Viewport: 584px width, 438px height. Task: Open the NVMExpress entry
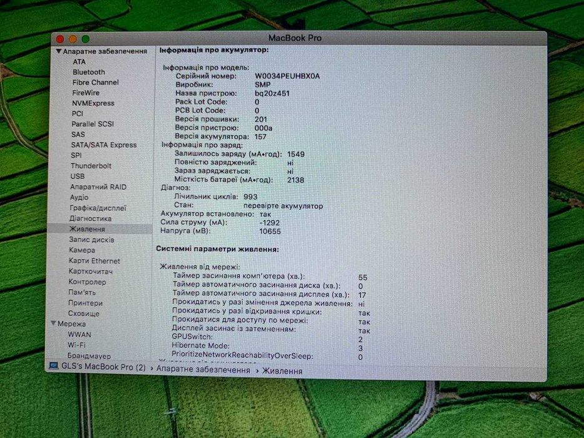click(93, 103)
